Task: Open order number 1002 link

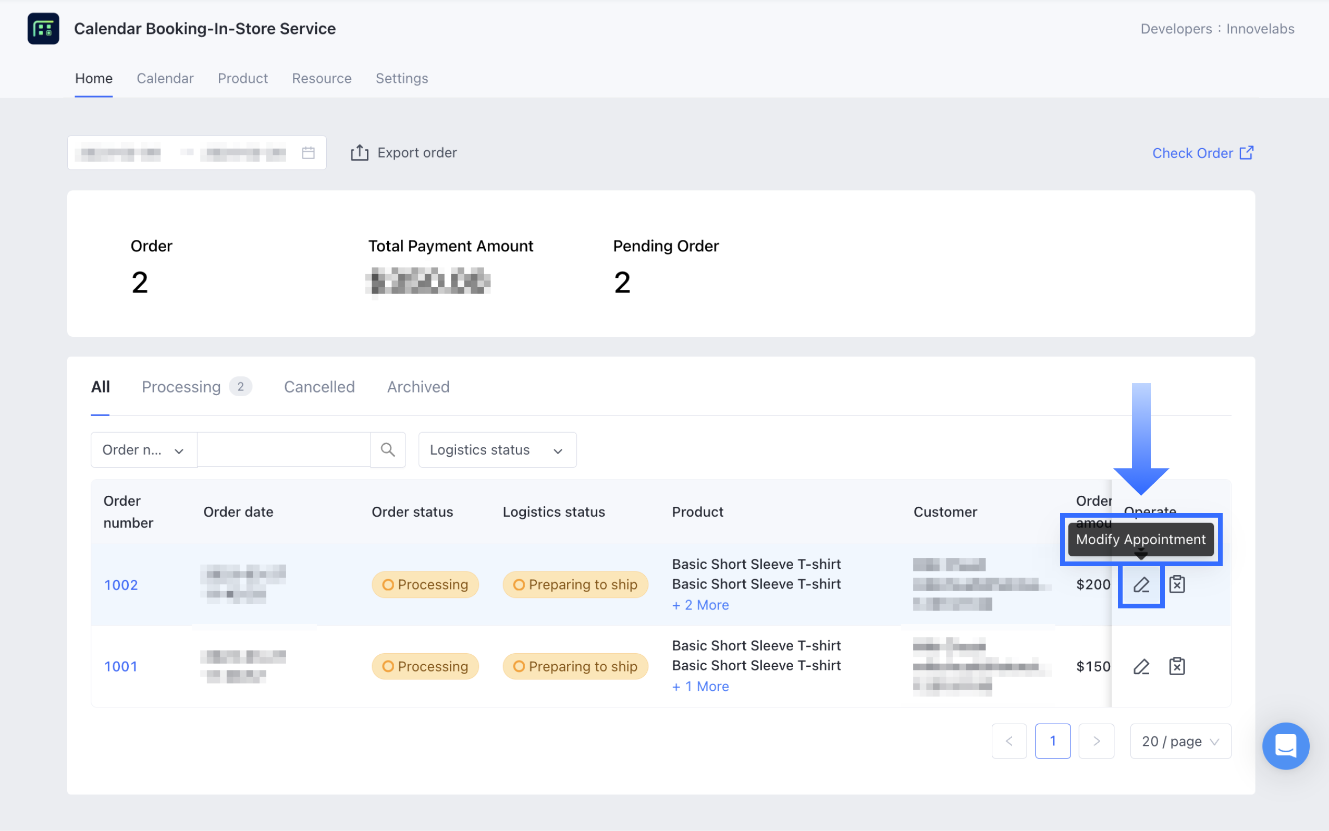Action: pos(121,585)
